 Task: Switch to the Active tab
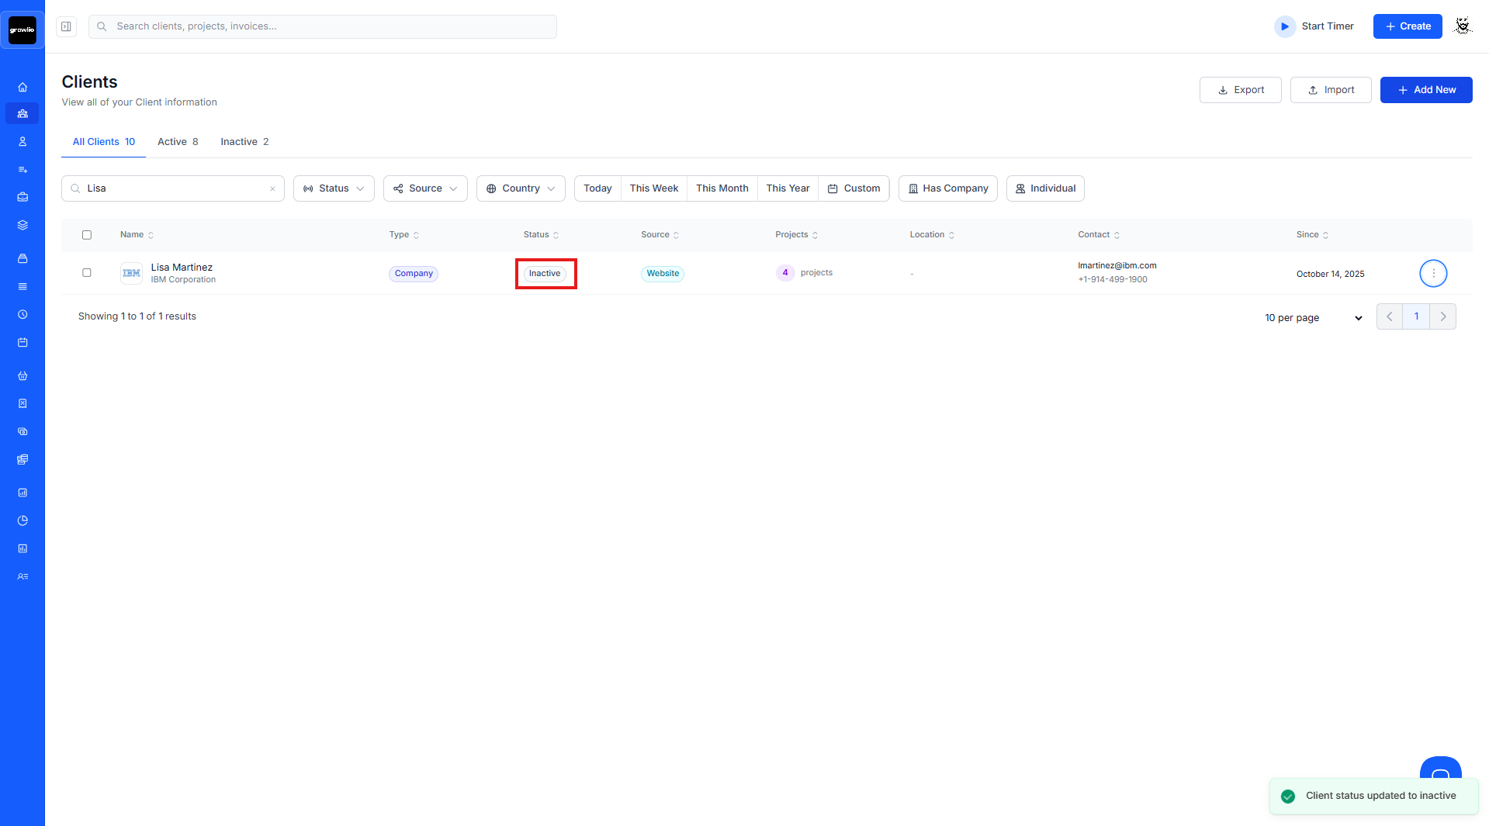(x=178, y=142)
